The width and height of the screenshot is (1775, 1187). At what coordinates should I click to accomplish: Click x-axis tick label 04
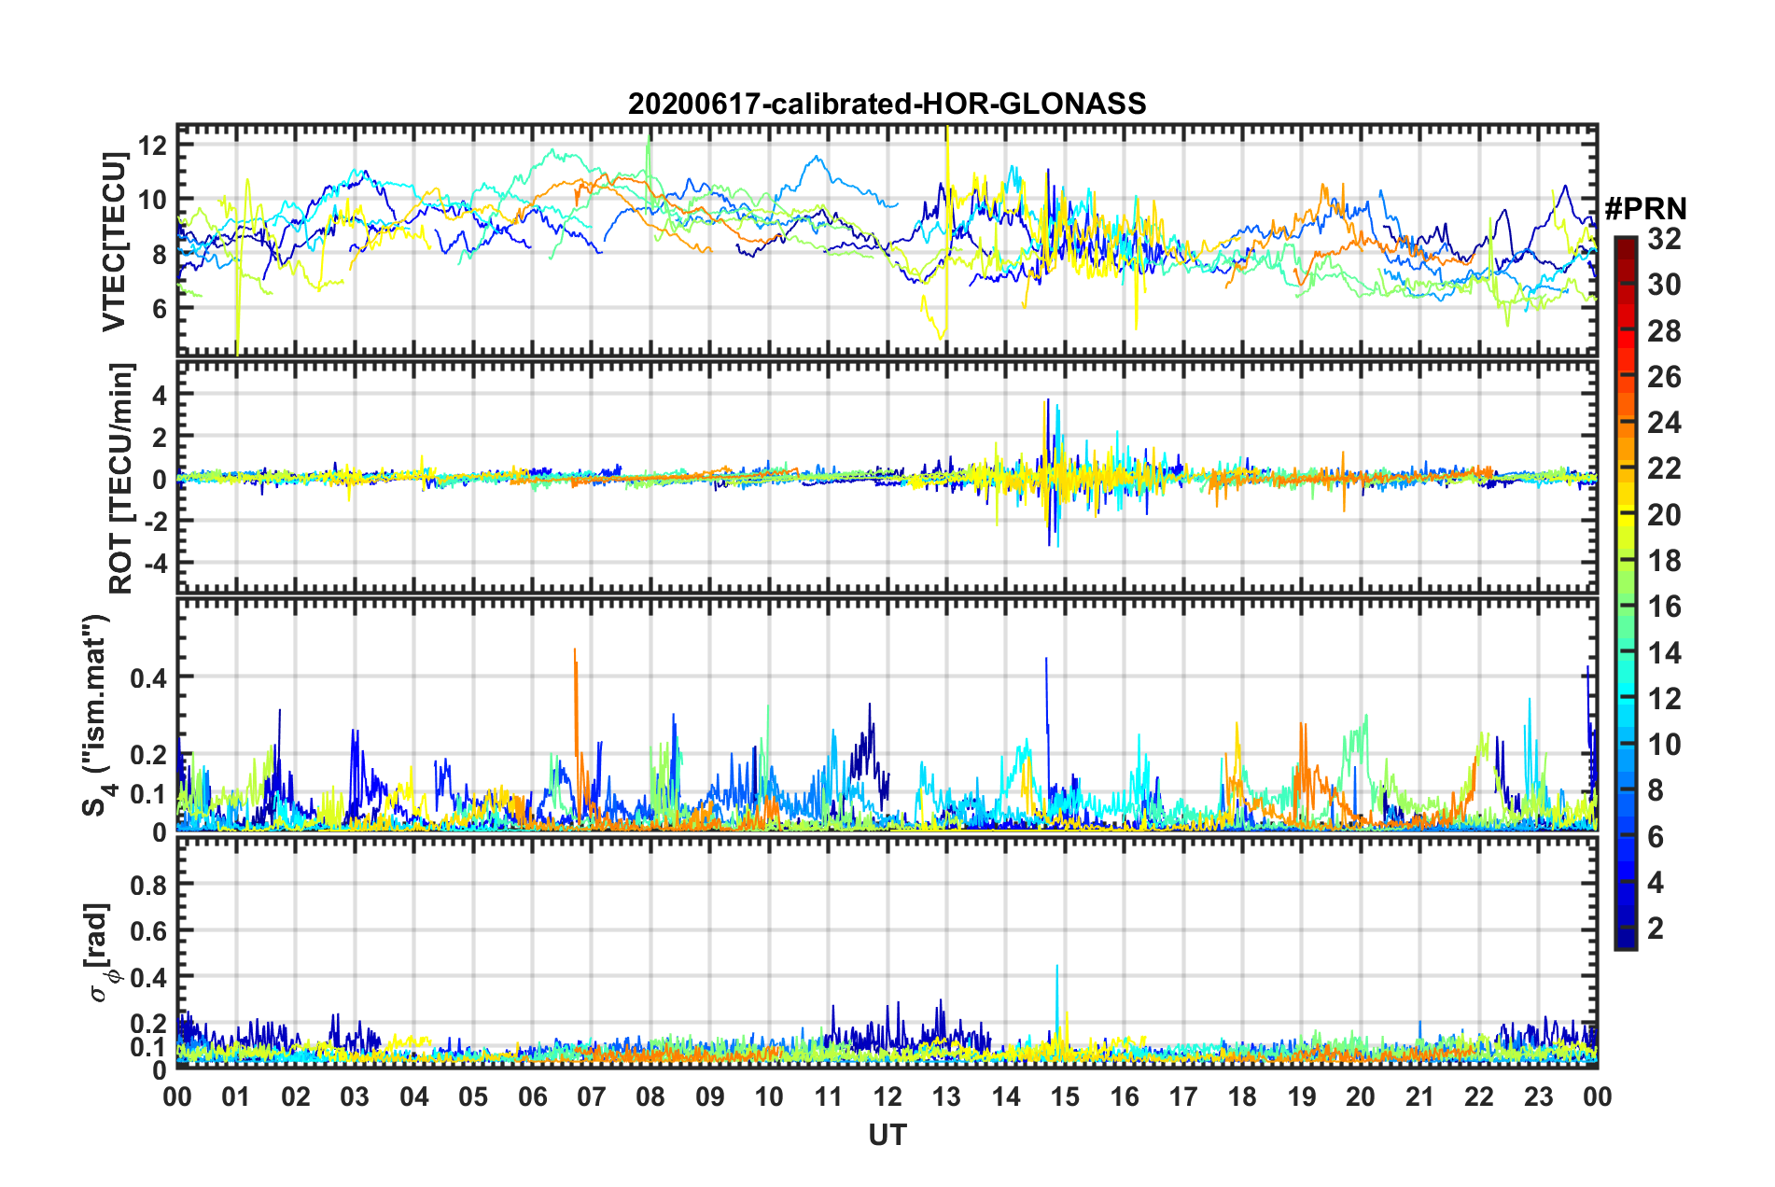click(414, 1096)
